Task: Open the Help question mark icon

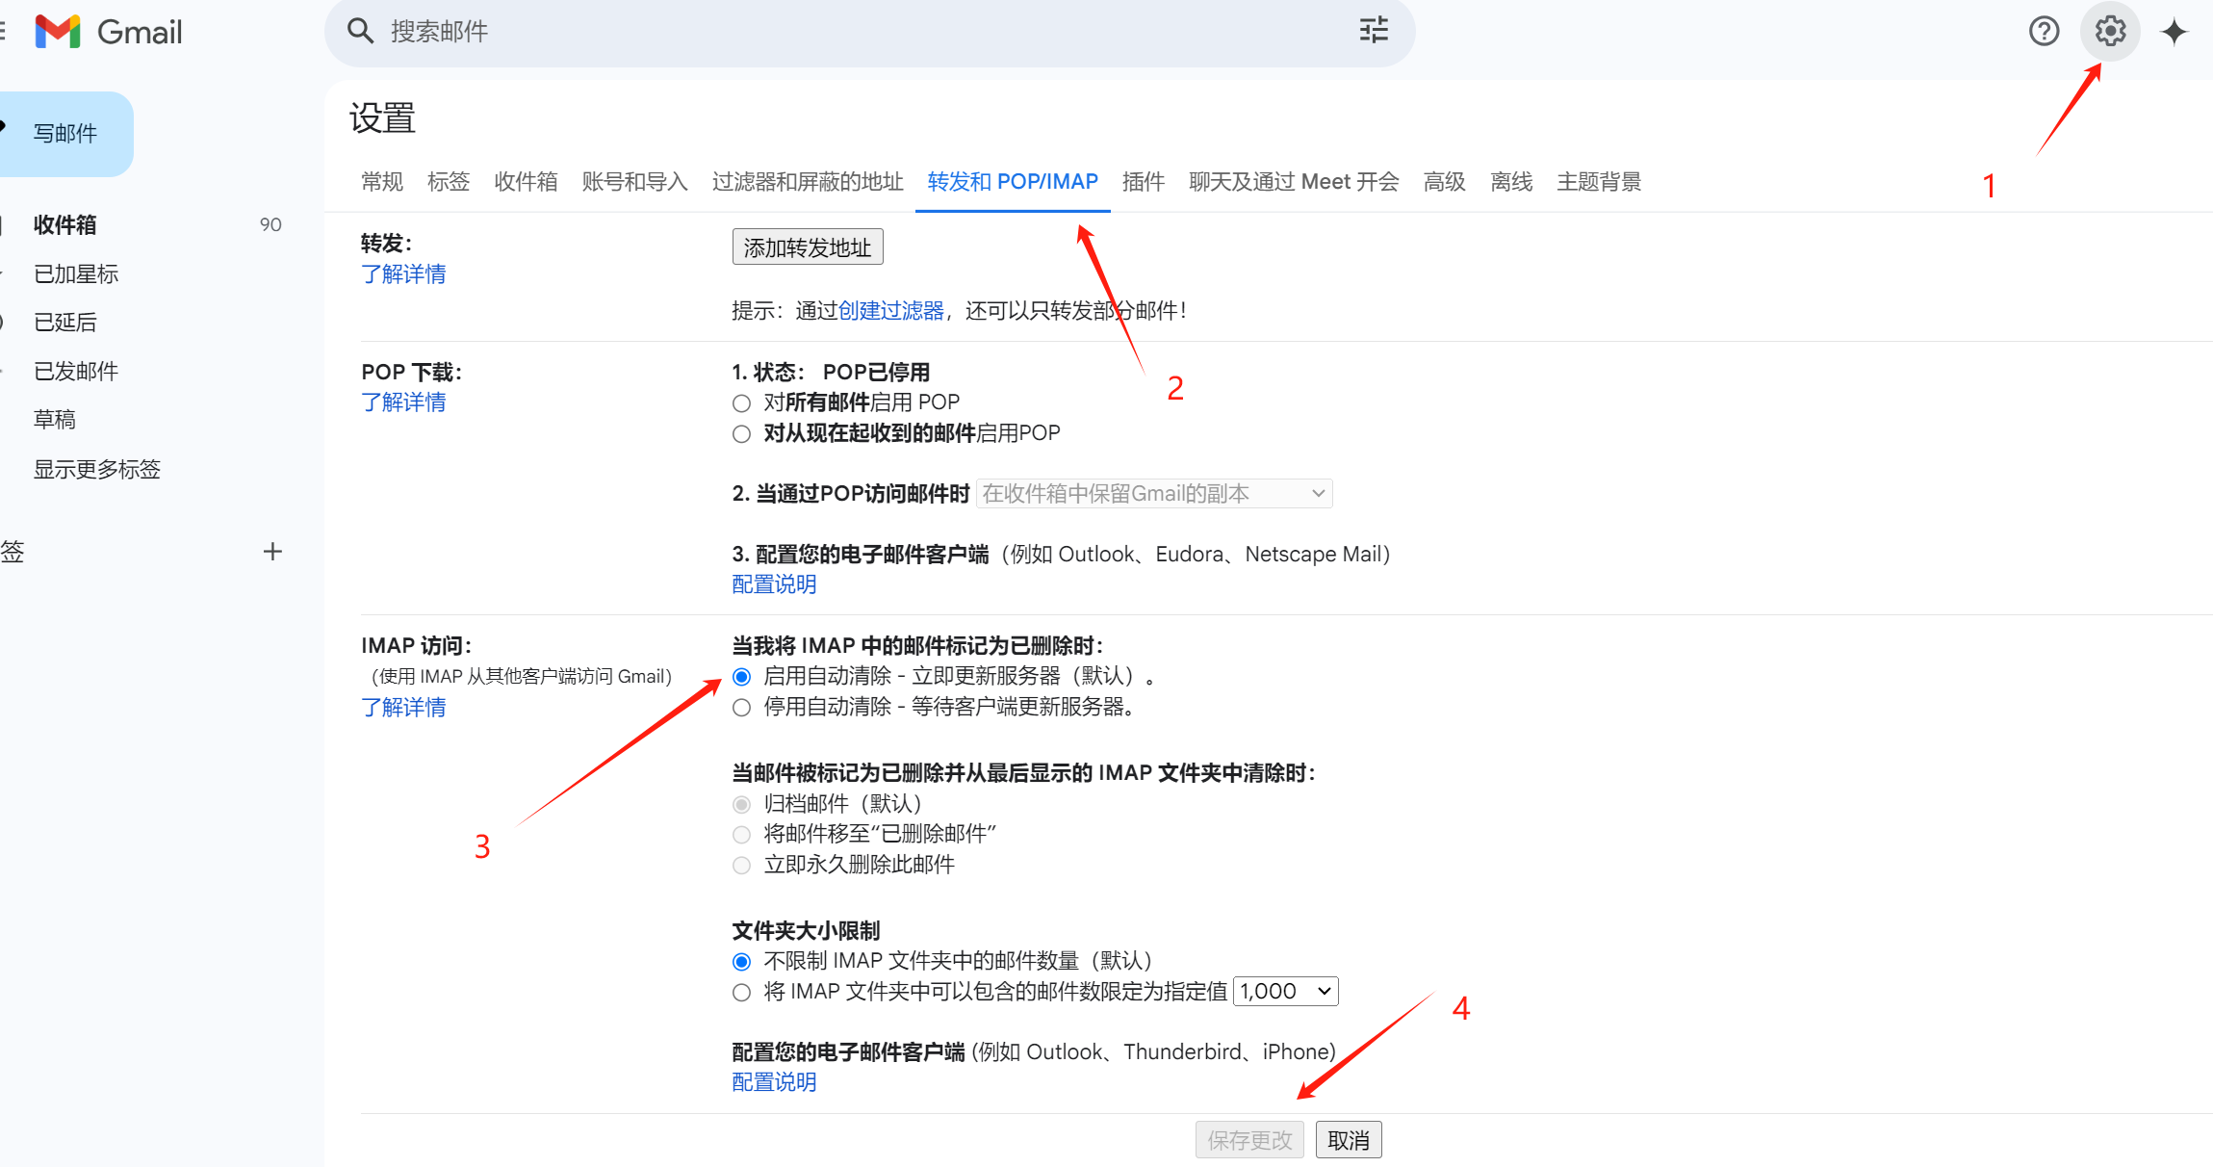Action: click(x=2044, y=32)
